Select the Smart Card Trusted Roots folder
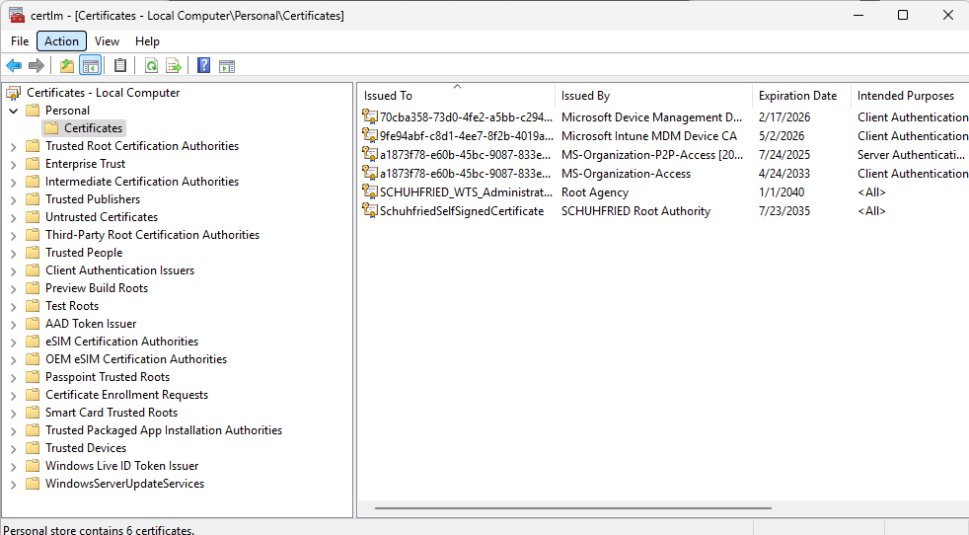The height and width of the screenshot is (535, 969). (x=111, y=413)
